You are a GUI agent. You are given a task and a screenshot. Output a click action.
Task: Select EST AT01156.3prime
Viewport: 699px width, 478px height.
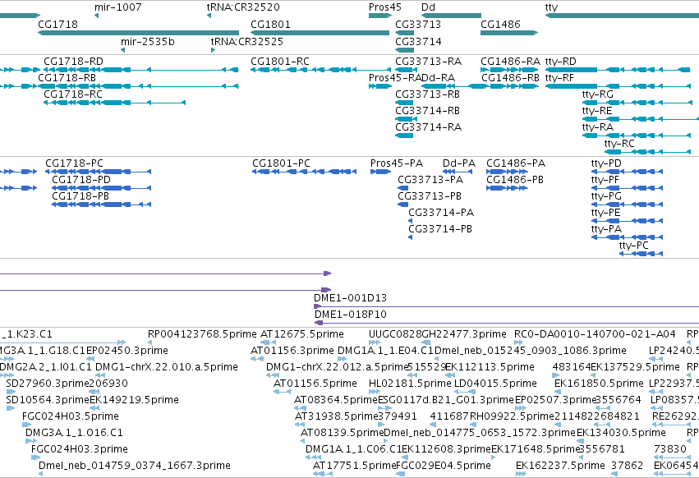(257, 359)
